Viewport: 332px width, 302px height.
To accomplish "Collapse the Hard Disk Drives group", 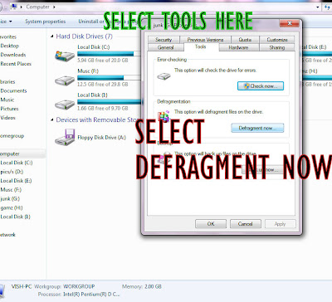I will pyautogui.click(x=52, y=37).
